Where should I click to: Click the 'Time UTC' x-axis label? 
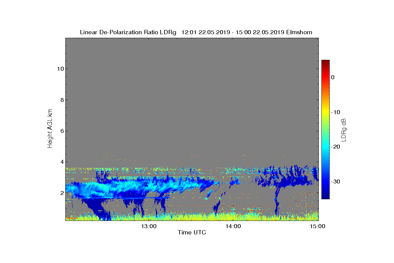[x=192, y=233]
